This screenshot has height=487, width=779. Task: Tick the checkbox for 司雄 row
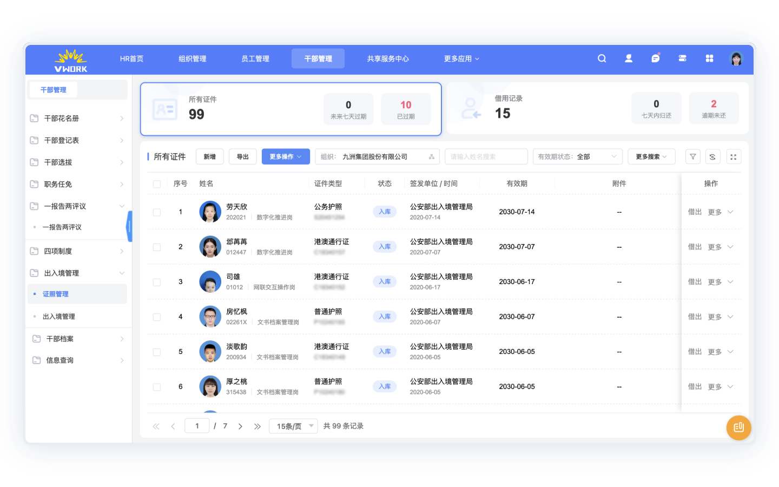click(x=157, y=282)
